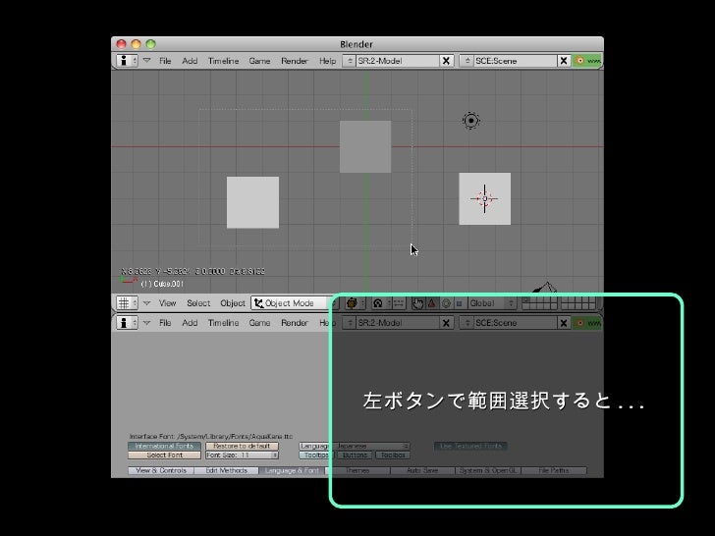The image size is (715, 536).
Task: Click the SCE:Scene name field in top header
Action: tap(516, 61)
